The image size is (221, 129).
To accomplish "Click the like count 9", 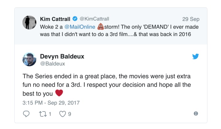I will [x=69, y=114].
